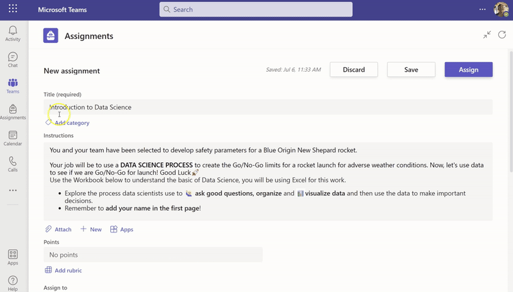Screen dimensions: 513x292
Task: Click the Microsoft Teams title text
Action: coord(62,10)
